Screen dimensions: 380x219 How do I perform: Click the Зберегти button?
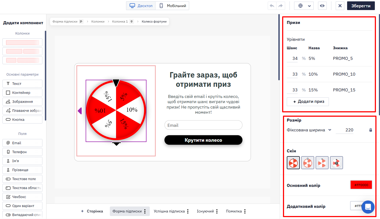tap(361, 6)
